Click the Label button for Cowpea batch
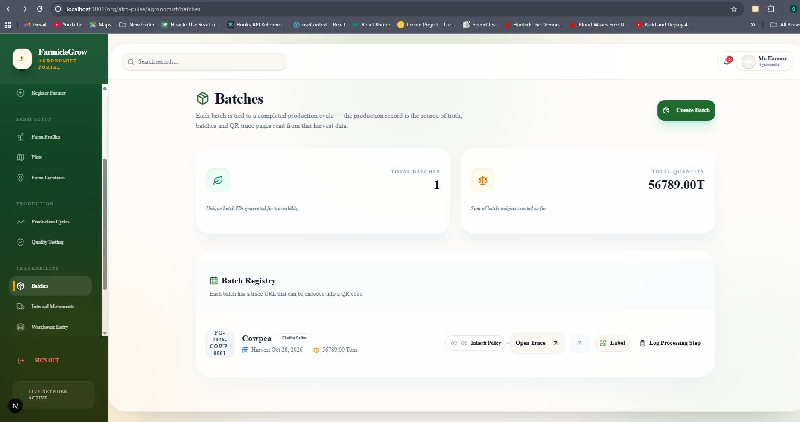800x422 pixels. click(612, 343)
